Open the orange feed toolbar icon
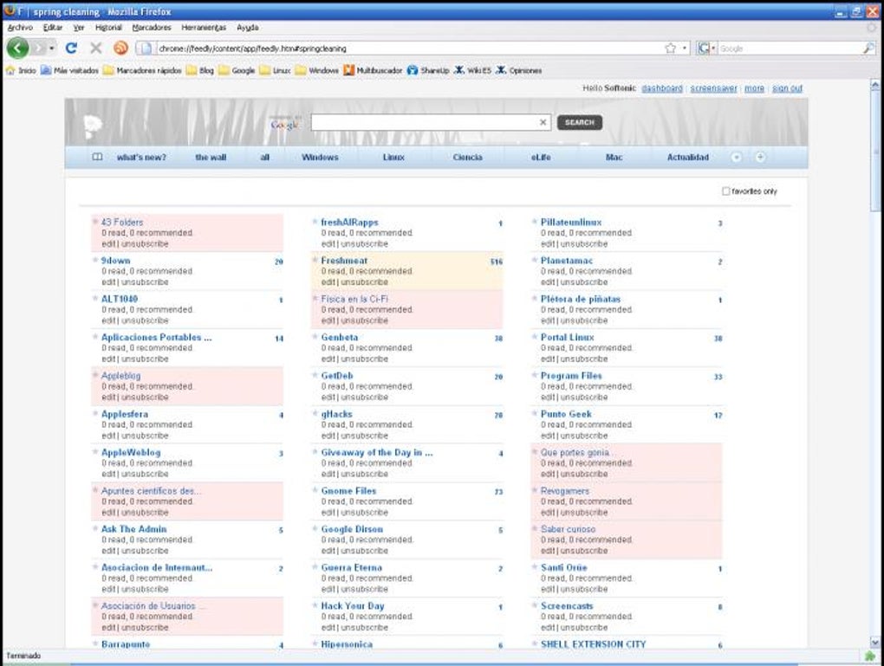Screen dimensions: 884x666 coord(120,48)
